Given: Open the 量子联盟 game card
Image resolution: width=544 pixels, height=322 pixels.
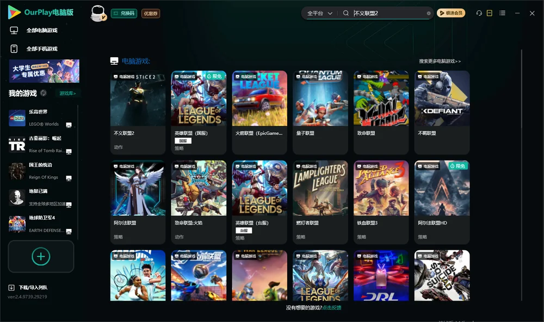Looking at the screenshot, I should (320, 113).
